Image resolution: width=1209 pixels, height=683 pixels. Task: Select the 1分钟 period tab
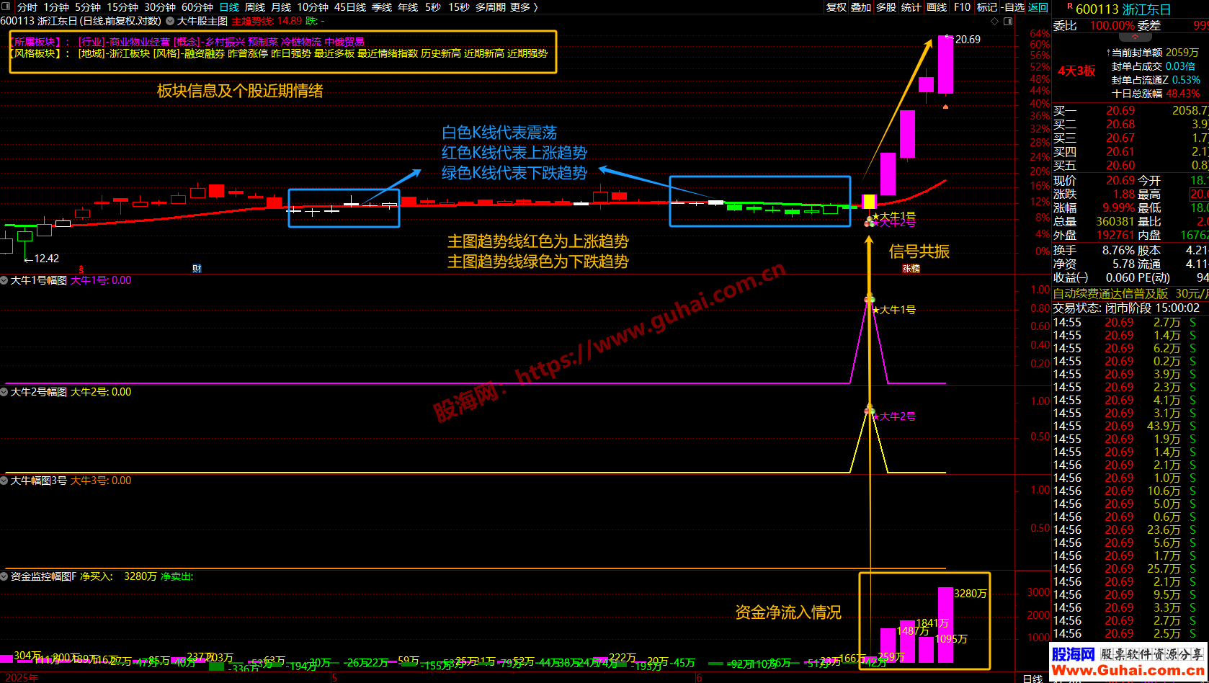coord(56,7)
